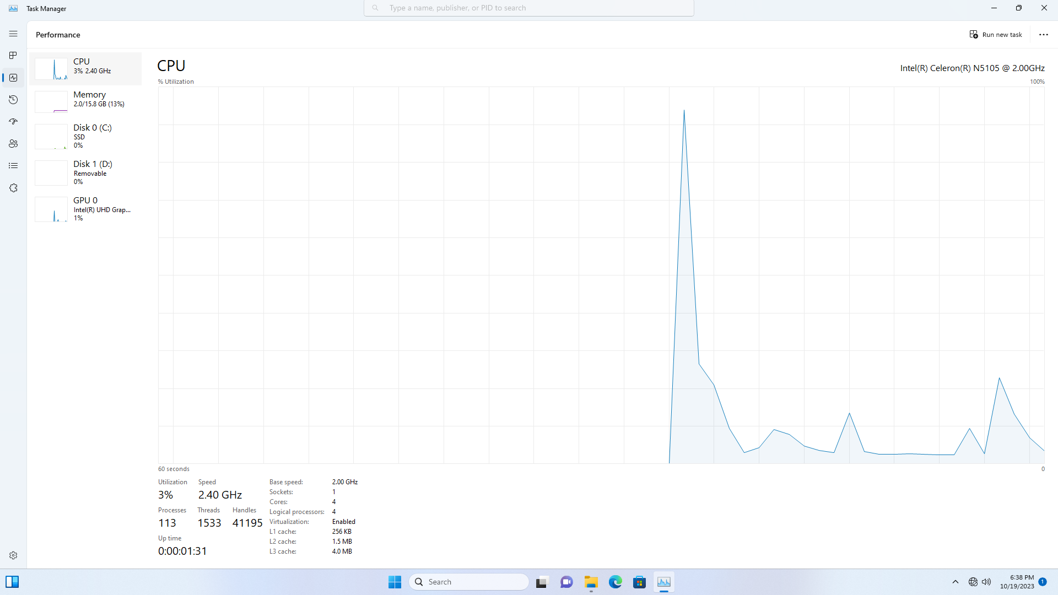
Task: Open Task View on the taskbar
Action: 542,582
